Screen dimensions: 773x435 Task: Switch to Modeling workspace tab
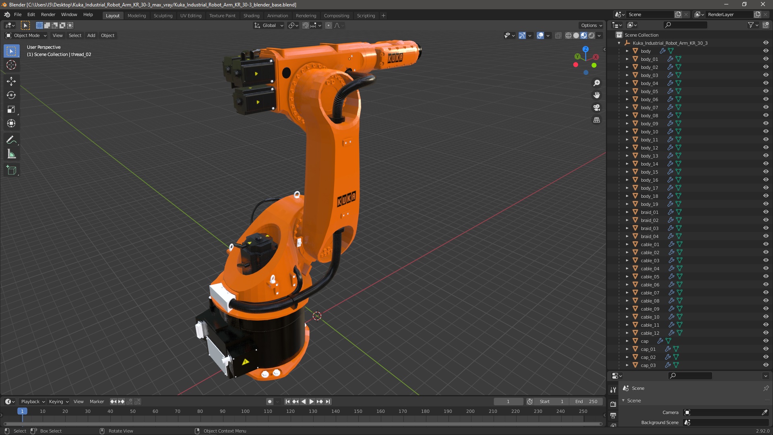click(x=136, y=16)
